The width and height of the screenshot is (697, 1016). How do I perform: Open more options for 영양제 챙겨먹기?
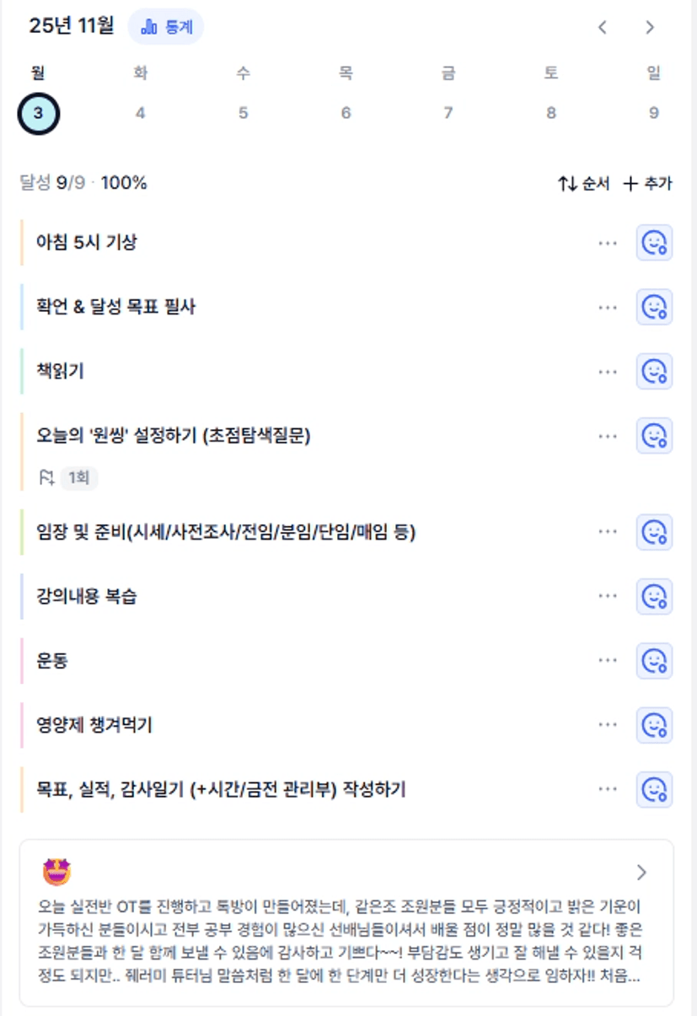(x=608, y=724)
